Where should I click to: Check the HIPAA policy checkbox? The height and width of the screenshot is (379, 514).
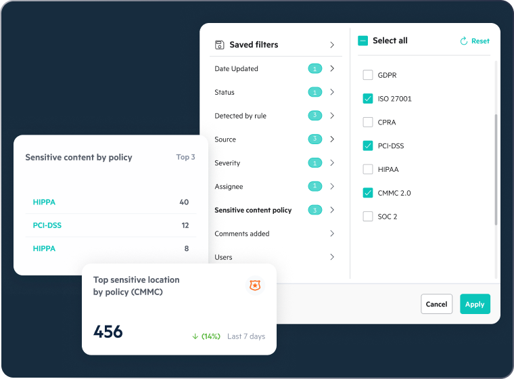(368, 169)
